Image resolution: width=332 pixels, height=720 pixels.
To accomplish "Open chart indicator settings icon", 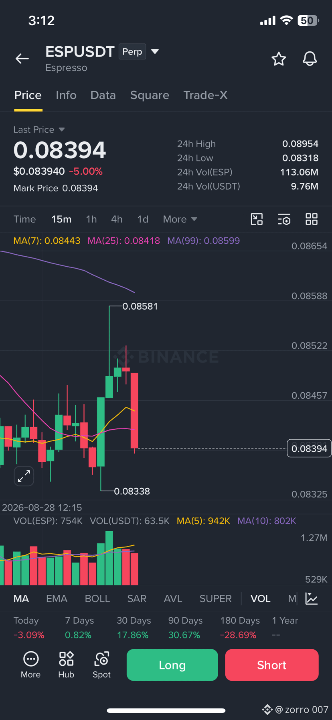I will (x=284, y=219).
